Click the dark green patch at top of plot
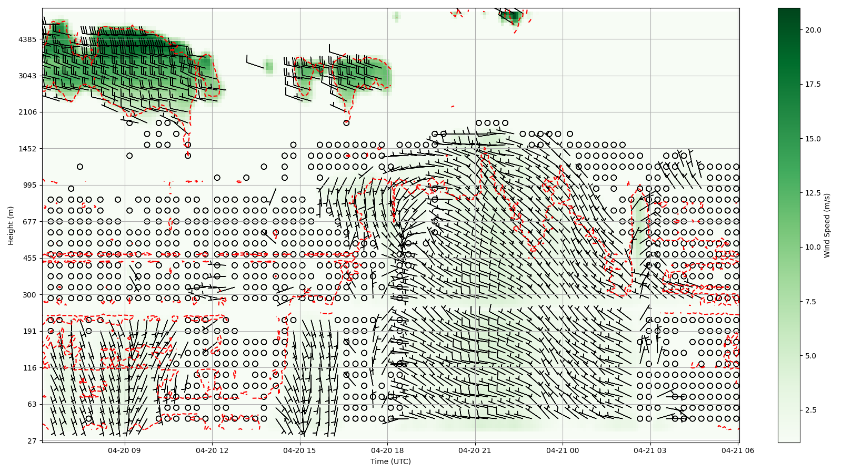 point(511,16)
